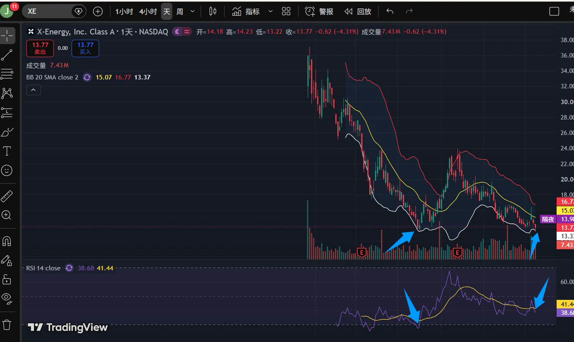Choose the XABCD pattern tool

point(7,93)
